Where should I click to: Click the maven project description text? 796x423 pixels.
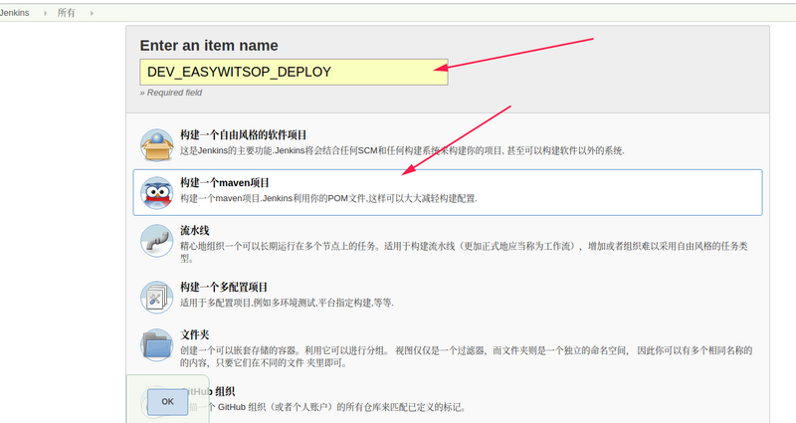coord(328,198)
